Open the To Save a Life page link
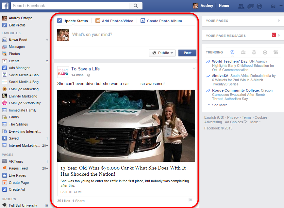 86,69
